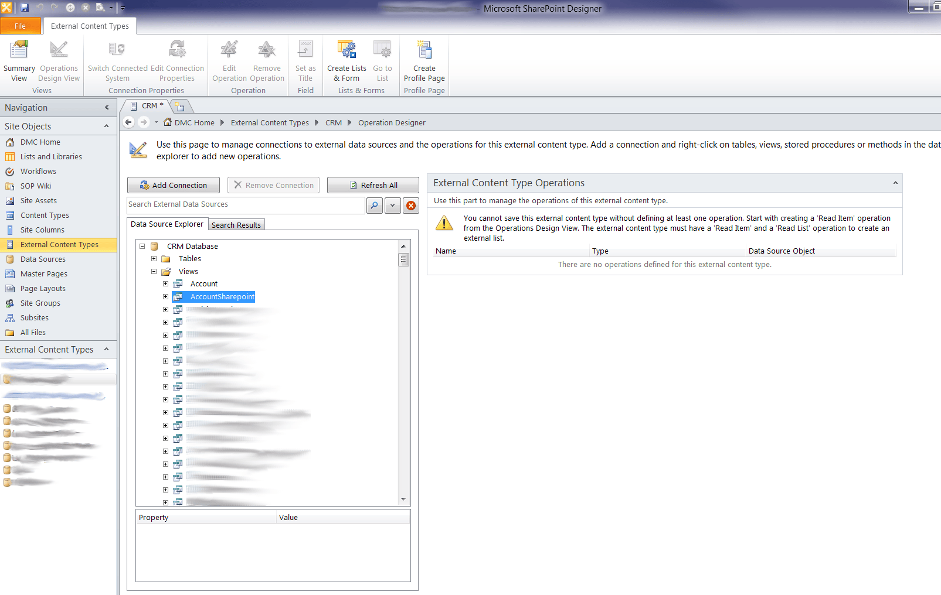Click Property column header
Screen dimensions: 941x595
tap(206, 518)
